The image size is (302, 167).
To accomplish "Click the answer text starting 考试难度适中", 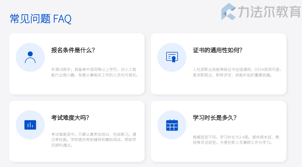I will click(x=94, y=140).
